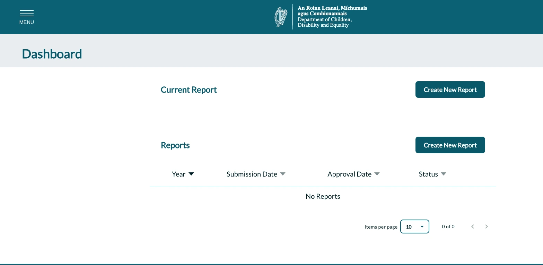Go to previous page chevron

[x=473, y=226]
